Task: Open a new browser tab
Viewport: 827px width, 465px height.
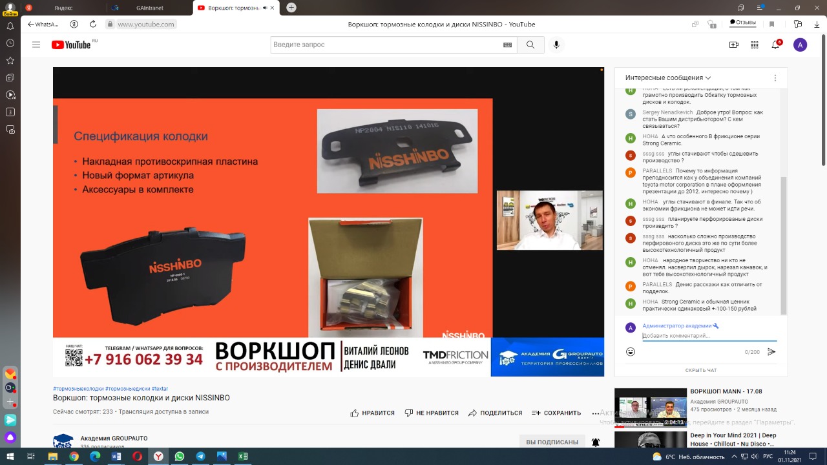Action: tap(291, 8)
